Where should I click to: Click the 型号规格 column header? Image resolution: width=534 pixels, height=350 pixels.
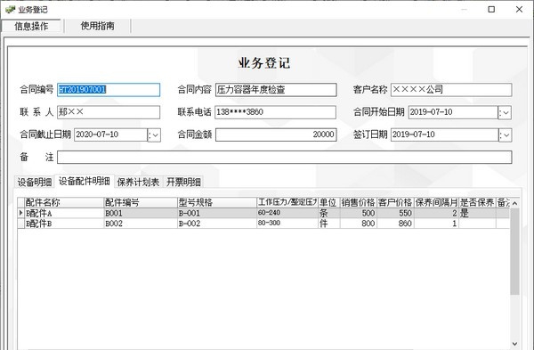tap(217, 202)
